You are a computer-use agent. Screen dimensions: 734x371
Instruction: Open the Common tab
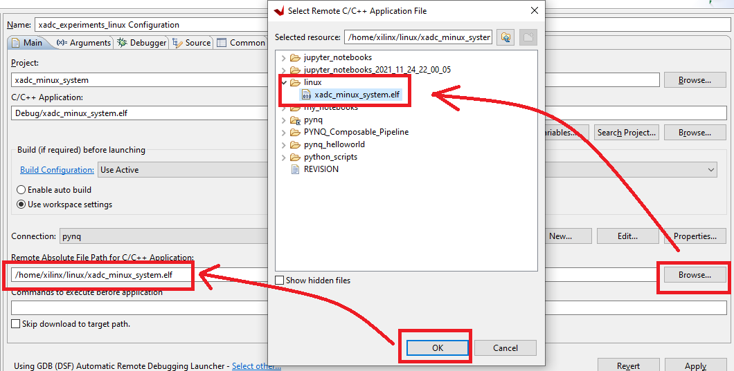pos(241,43)
